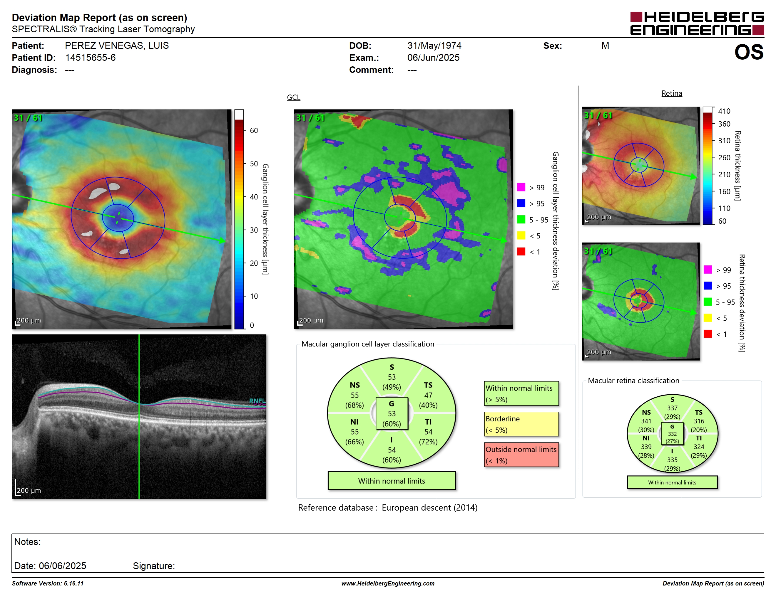Click the OCT B-scan cross-section image

coord(139,417)
